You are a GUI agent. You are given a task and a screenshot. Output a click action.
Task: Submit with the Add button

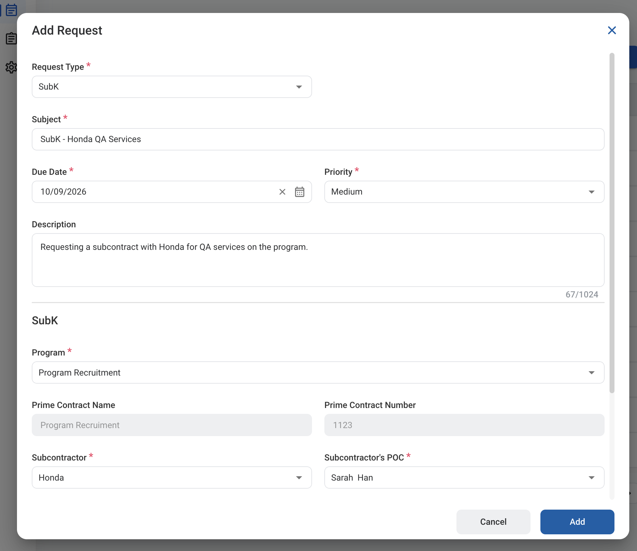pyautogui.click(x=577, y=522)
